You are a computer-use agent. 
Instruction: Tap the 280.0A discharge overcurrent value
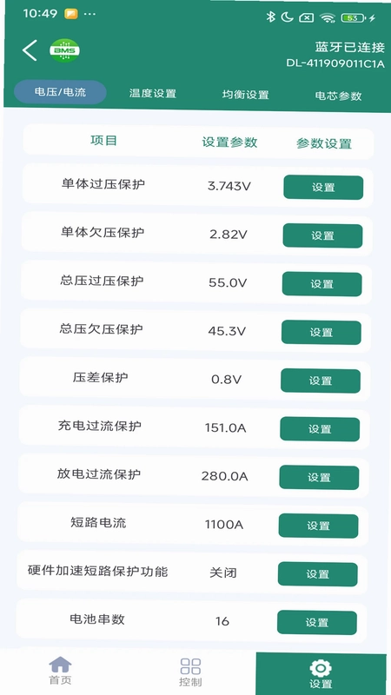point(224,476)
